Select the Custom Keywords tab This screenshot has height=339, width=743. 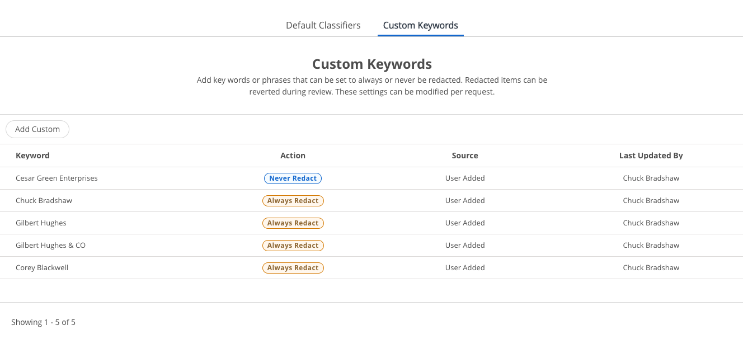coord(420,25)
